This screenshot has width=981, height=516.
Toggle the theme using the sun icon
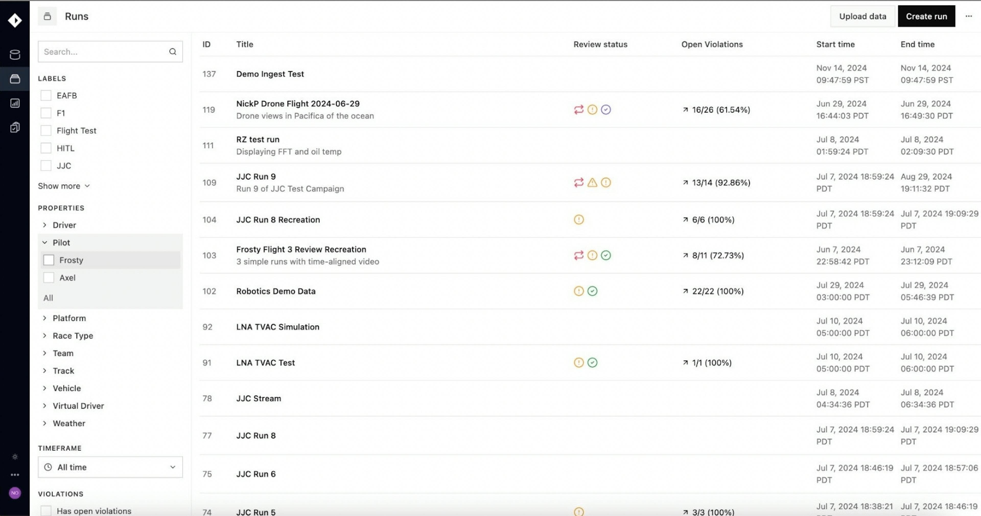[15, 456]
